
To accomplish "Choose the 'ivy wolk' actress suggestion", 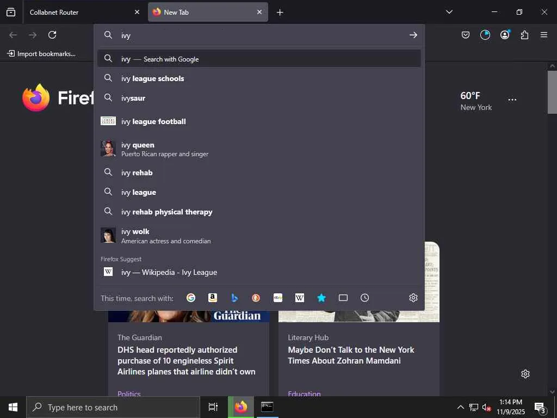I will point(259,236).
